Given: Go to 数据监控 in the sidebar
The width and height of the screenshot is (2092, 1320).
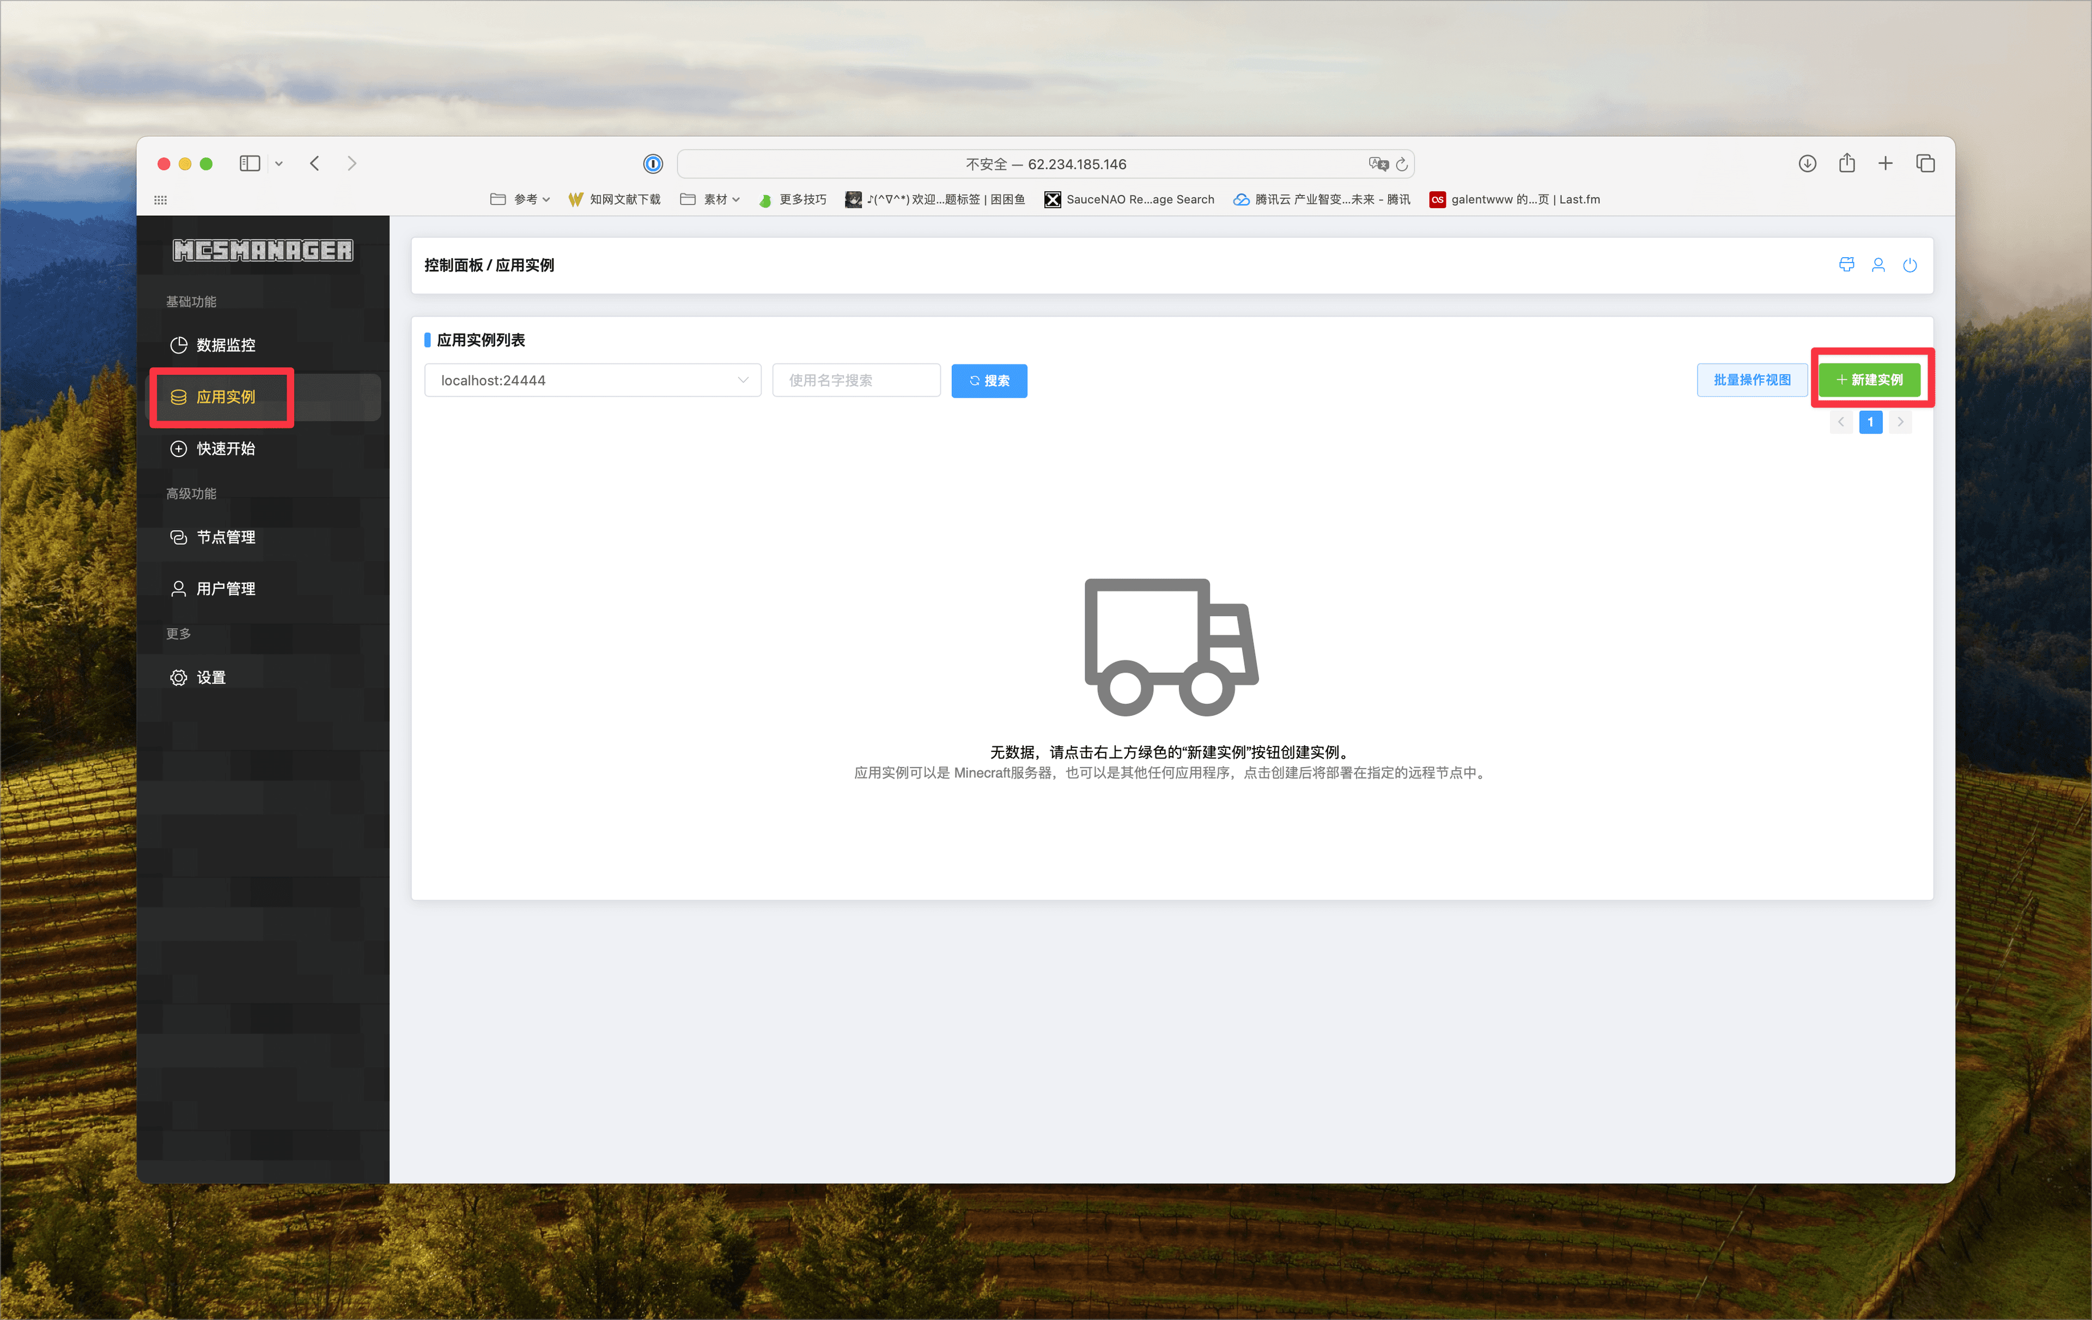Looking at the screenshot, I should tap(225, 345).
